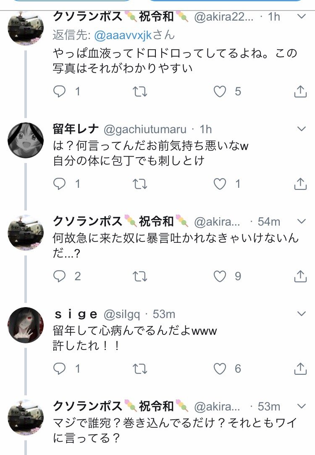Open chevron menu on sige's tweet

coord(302,314)
